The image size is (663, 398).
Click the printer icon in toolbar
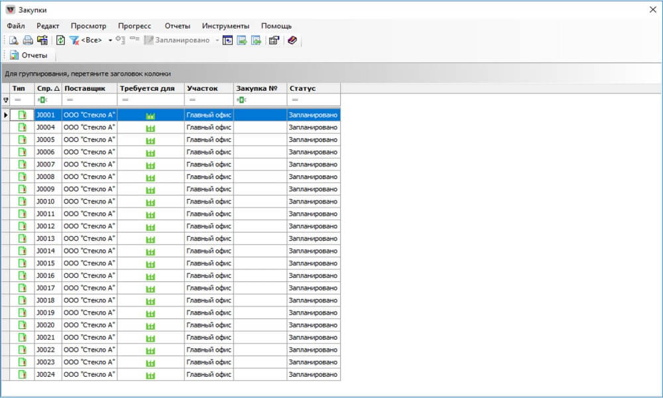pyautogui.click(x=28, y=40)
